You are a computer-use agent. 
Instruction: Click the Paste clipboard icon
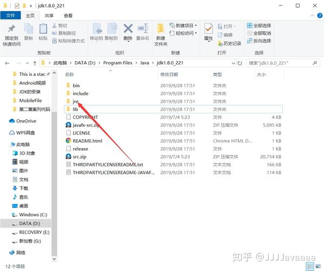tap(43, 29)
